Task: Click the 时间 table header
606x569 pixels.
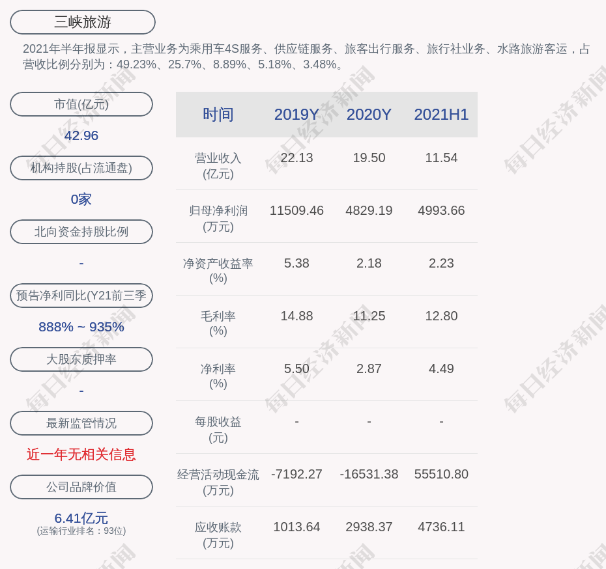Action: click(x=218, y=115)
